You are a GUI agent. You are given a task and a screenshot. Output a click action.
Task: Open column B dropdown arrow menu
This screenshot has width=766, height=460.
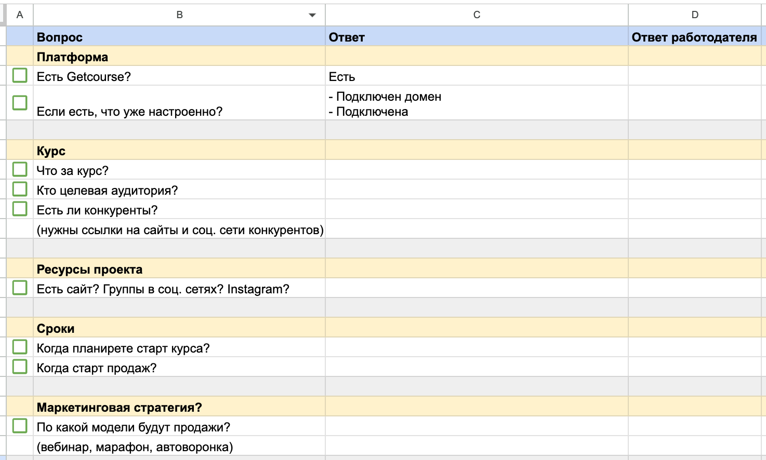(x=312, y=15)
